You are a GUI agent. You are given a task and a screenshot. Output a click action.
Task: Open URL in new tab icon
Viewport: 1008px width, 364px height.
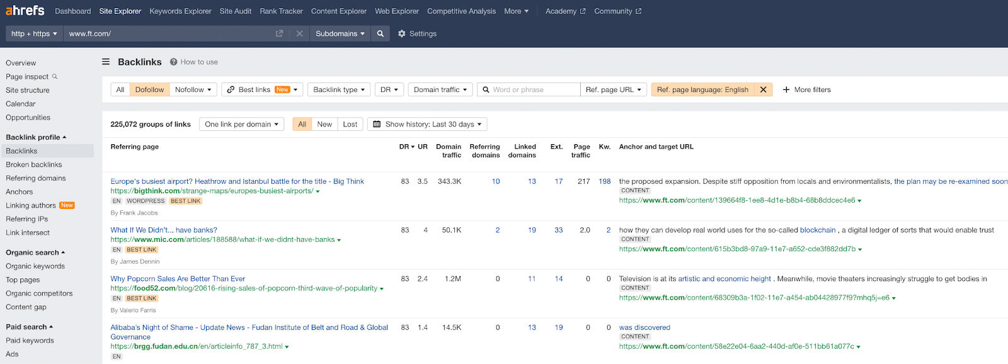pyautogui.click(x=280, y=34)
